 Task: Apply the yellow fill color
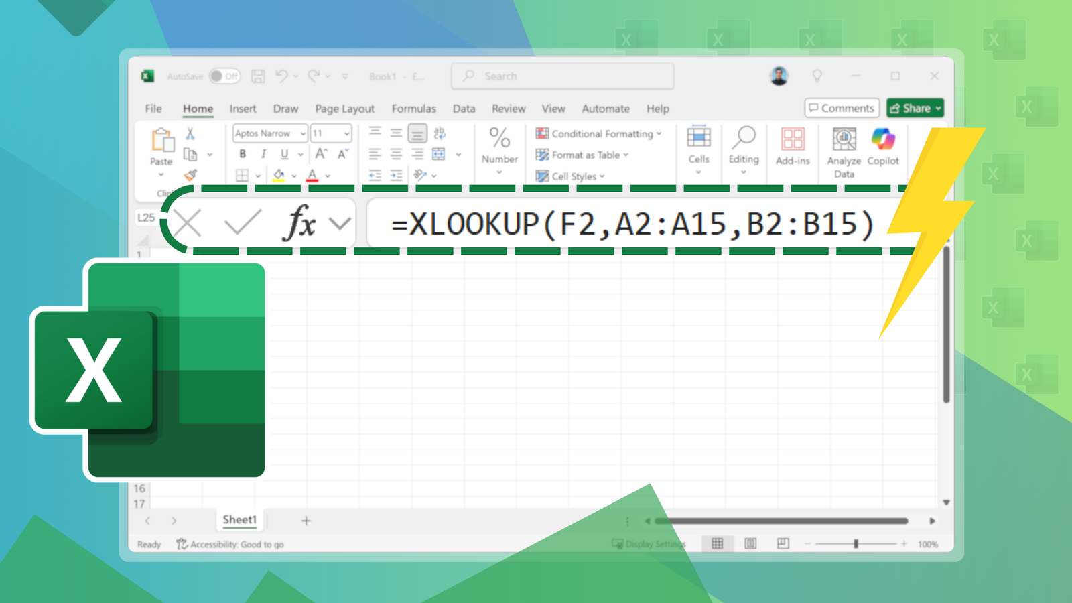279,176
